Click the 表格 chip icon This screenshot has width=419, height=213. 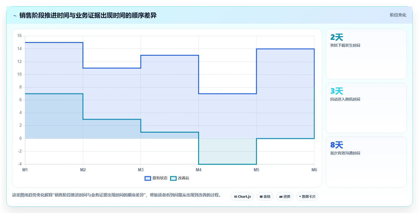coord(261,197)
